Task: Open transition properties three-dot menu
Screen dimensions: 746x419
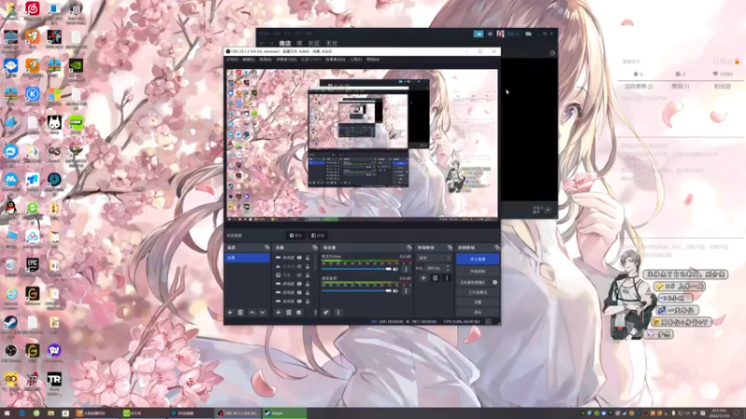Action: point(447,277)
